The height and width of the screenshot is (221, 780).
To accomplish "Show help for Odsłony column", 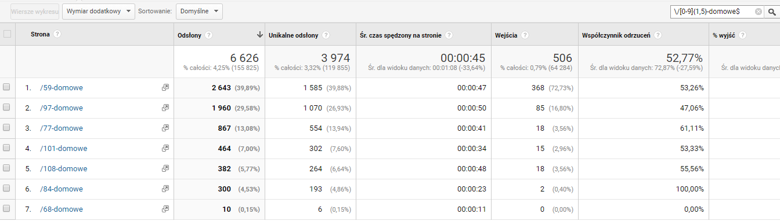I will point(209,35).
